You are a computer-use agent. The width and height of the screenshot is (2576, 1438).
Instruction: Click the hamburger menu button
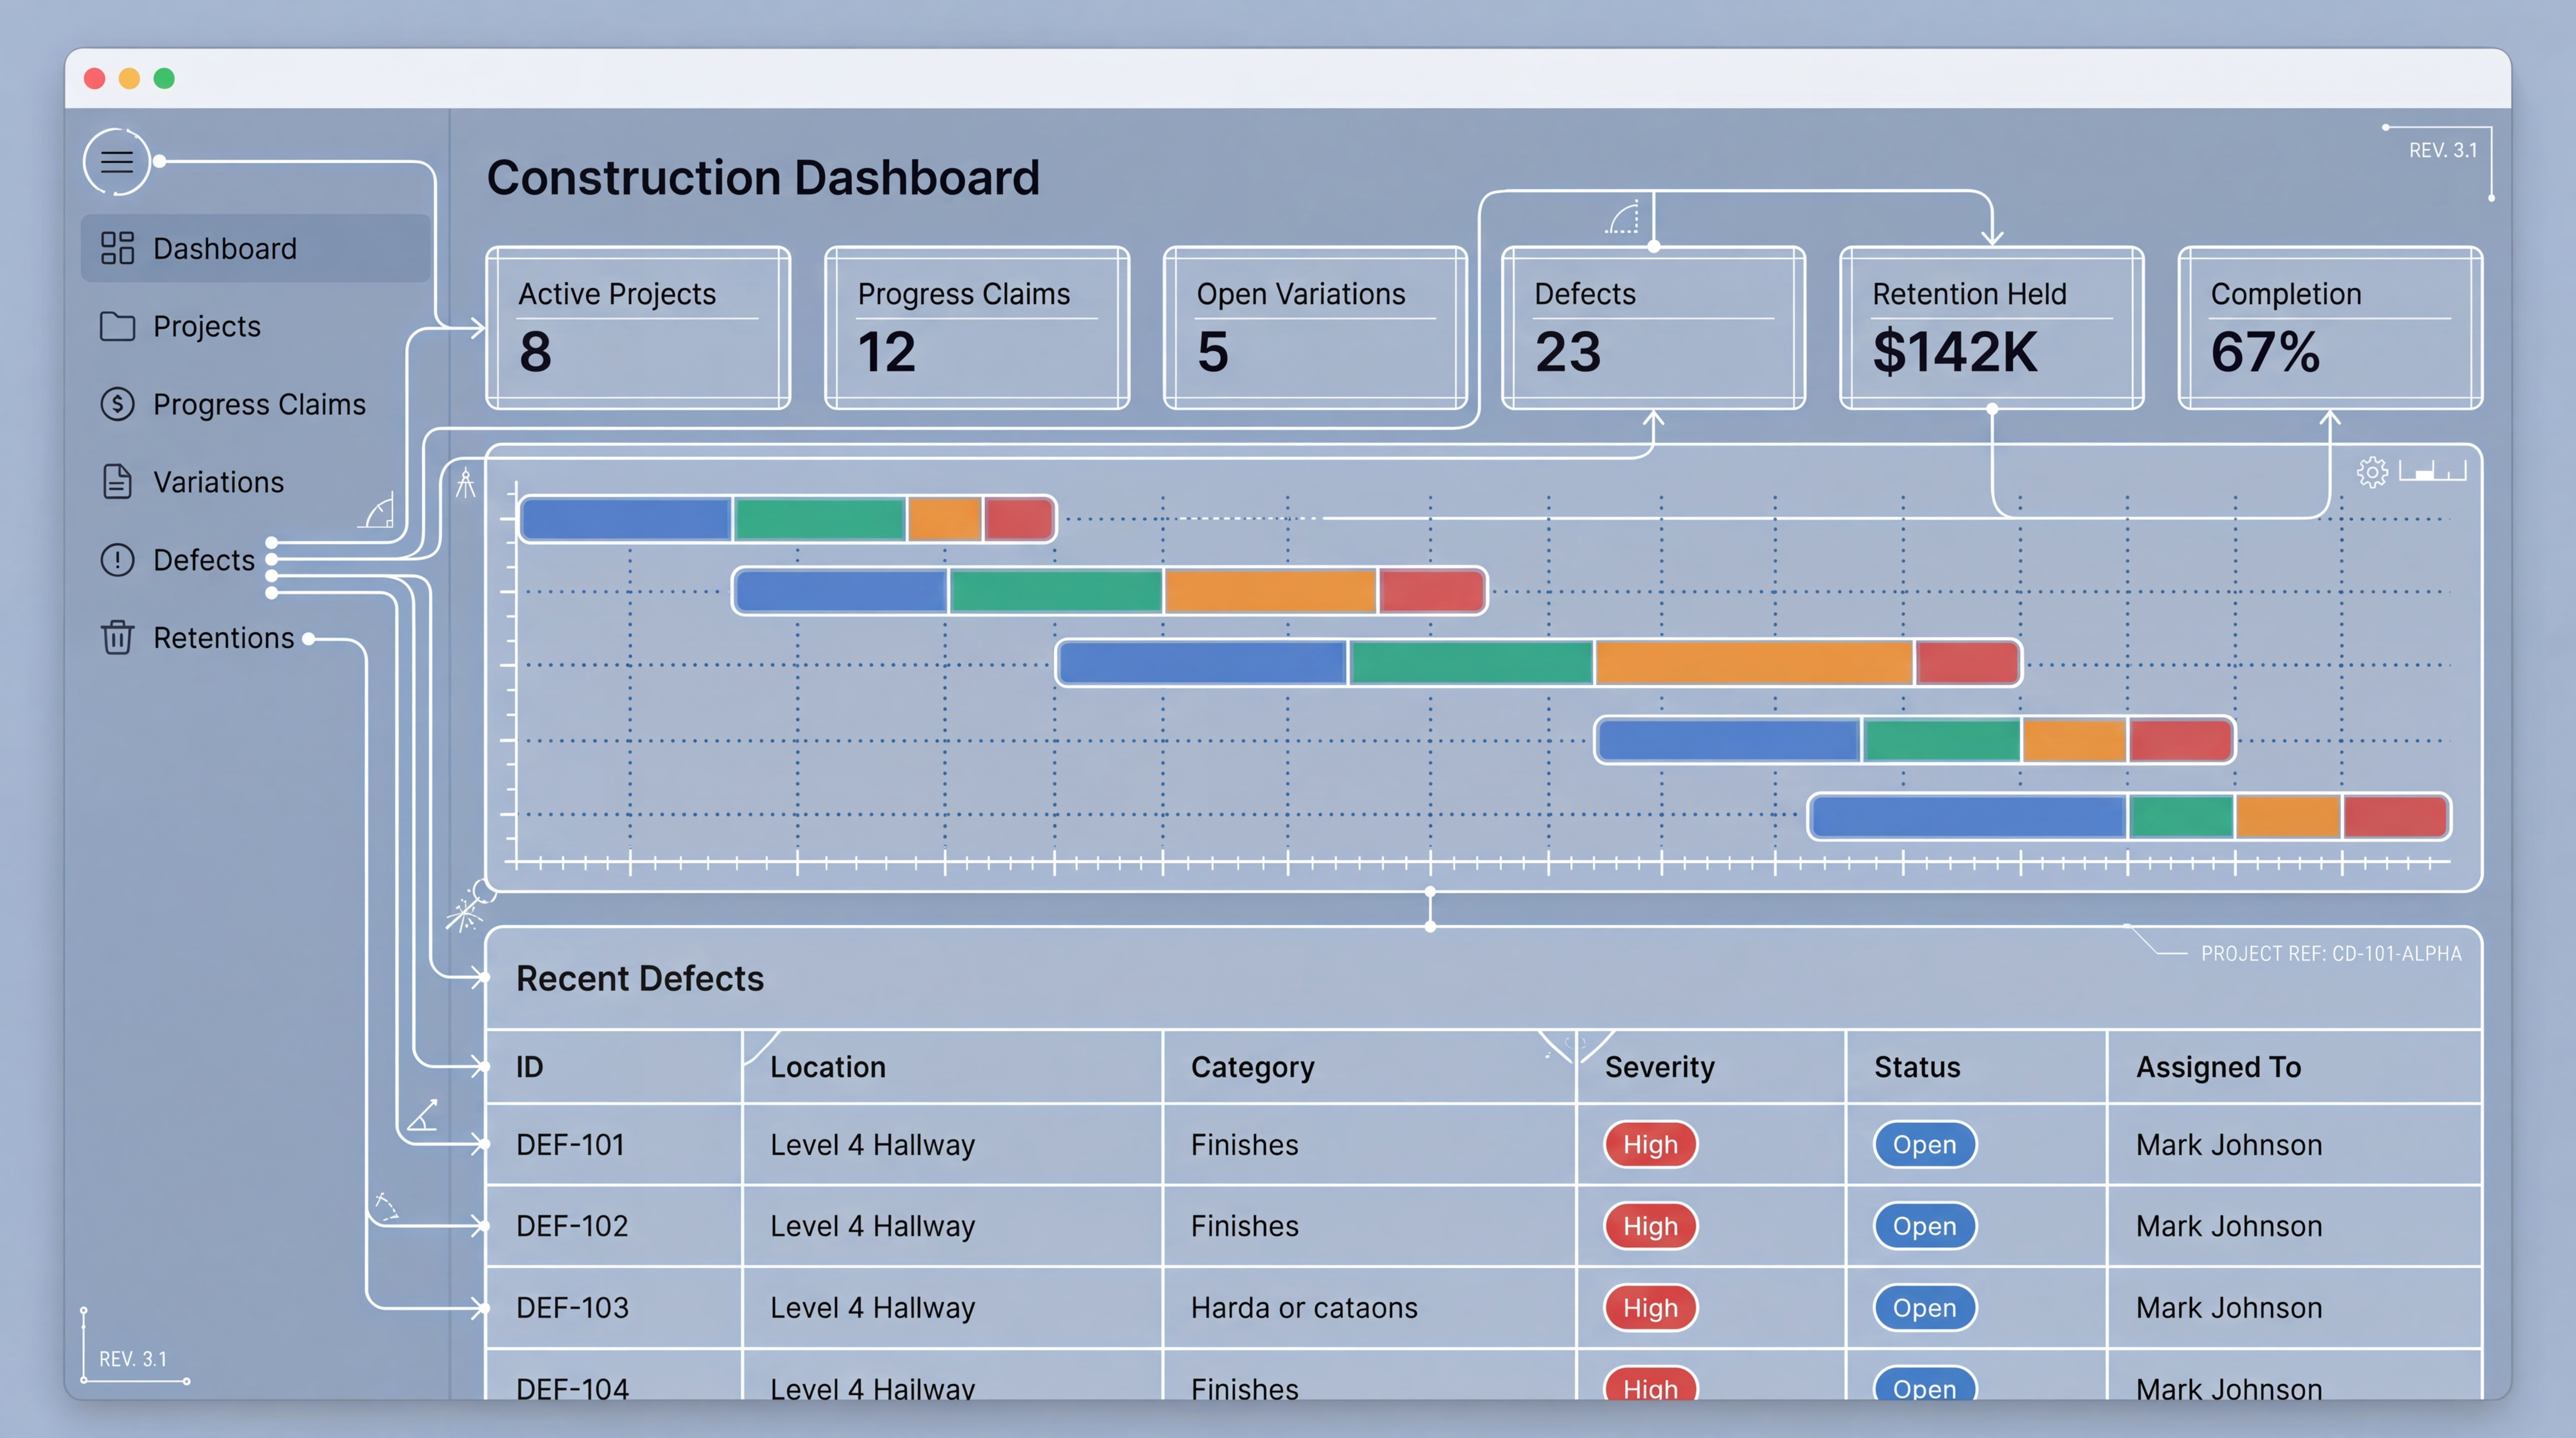point(117,161)
